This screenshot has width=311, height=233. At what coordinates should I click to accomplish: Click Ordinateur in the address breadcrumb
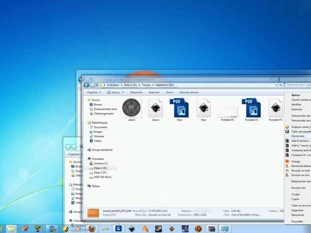[113, 85]
